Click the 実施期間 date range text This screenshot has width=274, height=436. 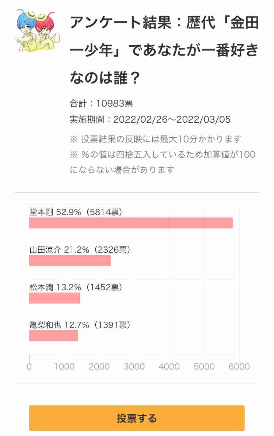[x=150, y=119]
